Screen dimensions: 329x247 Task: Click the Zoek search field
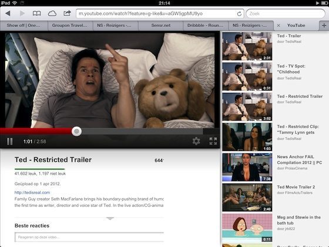click(286, 14)
